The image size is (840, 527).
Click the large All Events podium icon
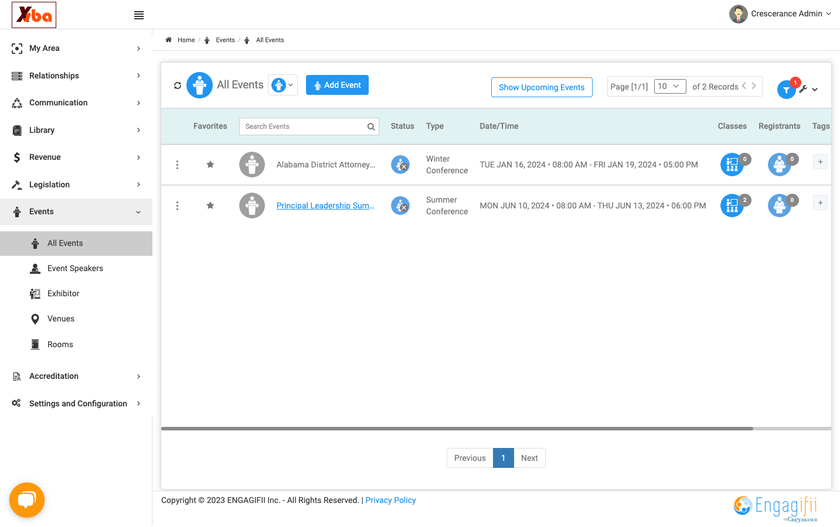[x=199, y=85]
